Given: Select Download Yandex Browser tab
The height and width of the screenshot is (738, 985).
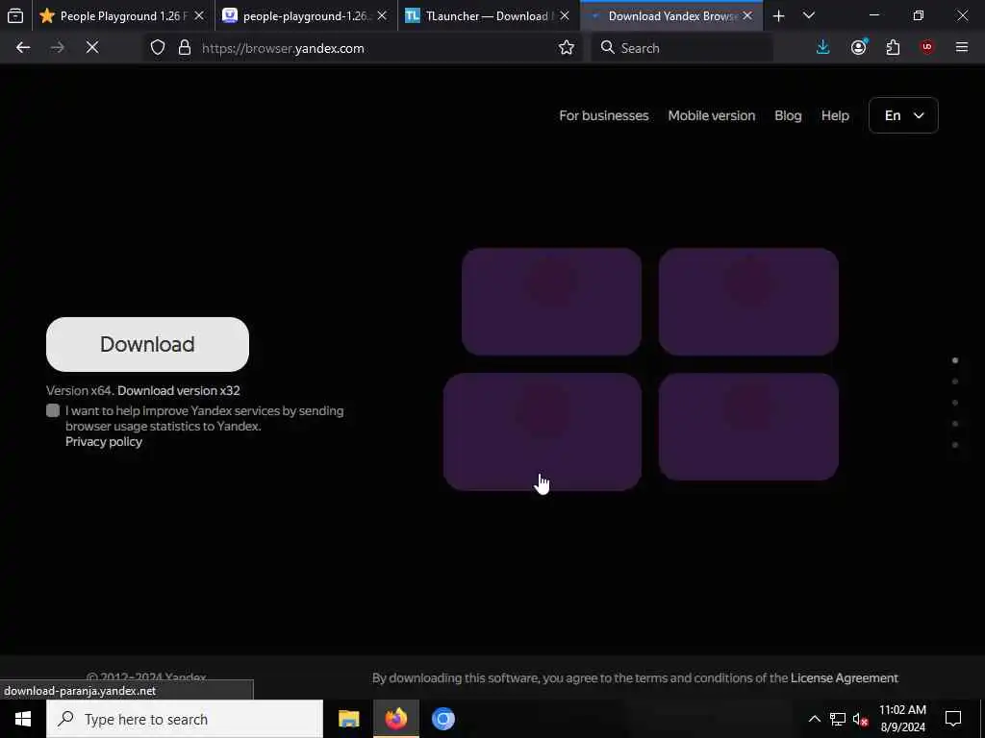Looking at the screenshot, I should (x=664, y=15).
